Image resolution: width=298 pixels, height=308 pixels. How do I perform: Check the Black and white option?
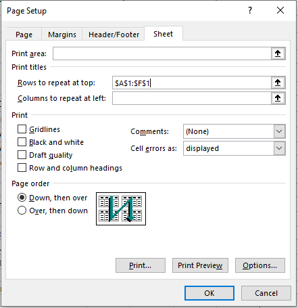coord(22,142)
